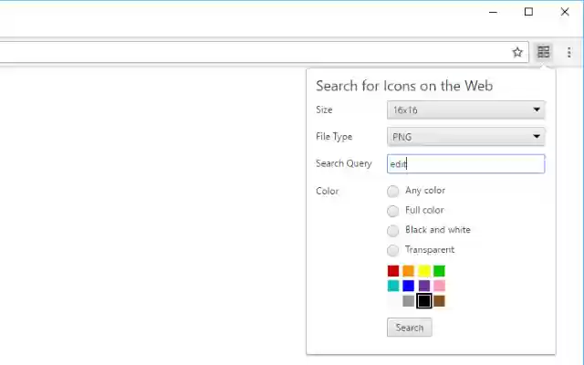The image size is (584, 365).
Task: Open the Size dropdown showing 16x16
Action: click(x=466, y=109)
